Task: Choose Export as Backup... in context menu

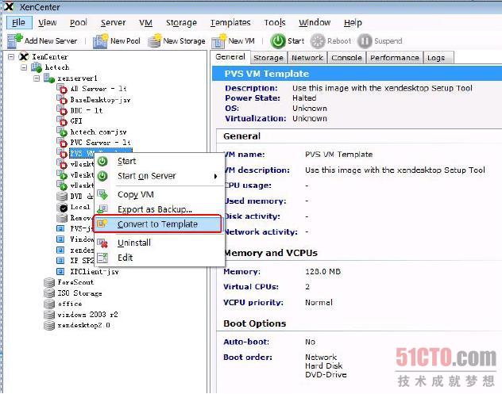Action: [x=160, y=209]
